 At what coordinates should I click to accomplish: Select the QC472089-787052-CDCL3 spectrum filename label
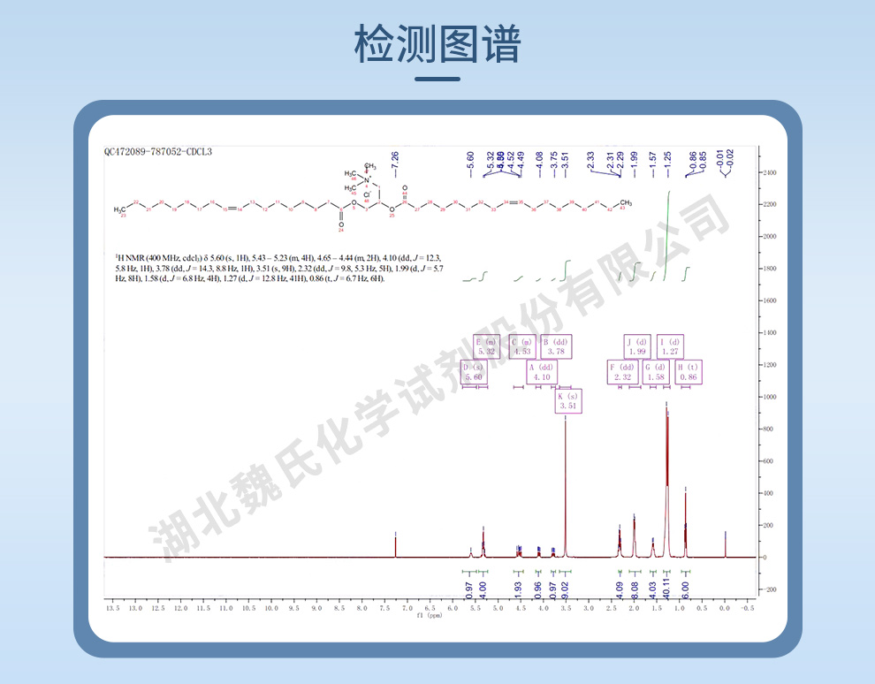point(158,152)
